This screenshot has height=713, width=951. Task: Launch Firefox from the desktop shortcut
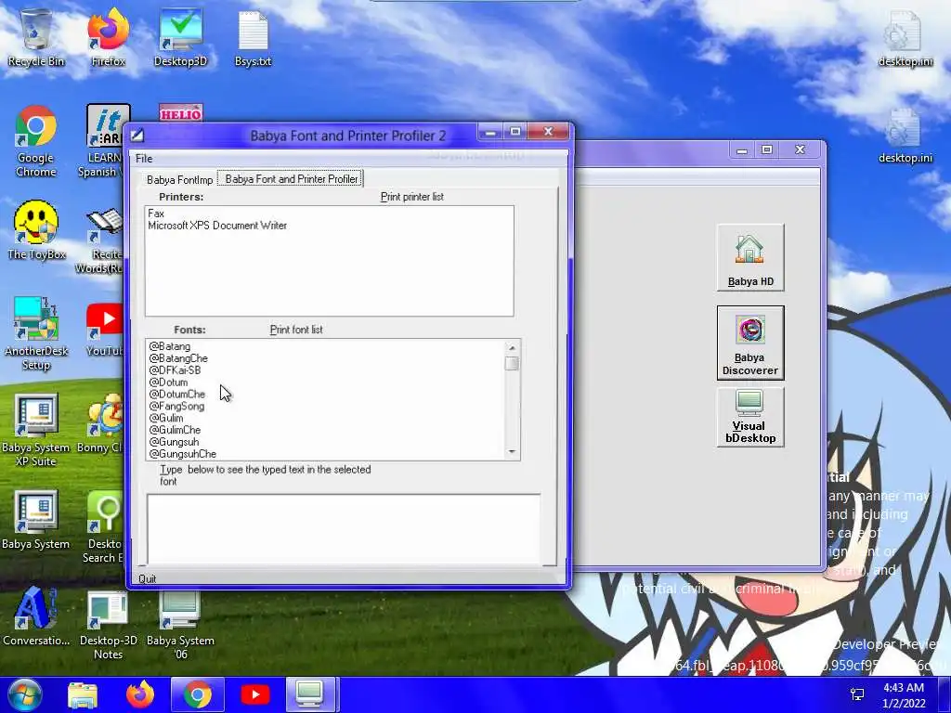pos(108,37)
